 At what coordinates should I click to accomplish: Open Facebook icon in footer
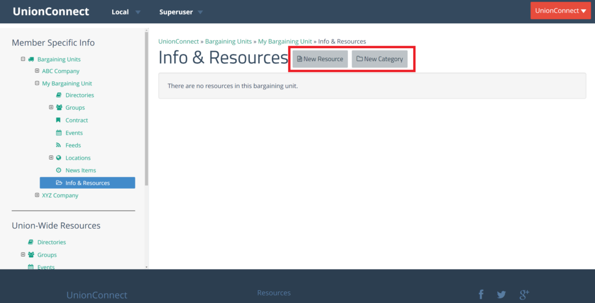[x=481, y=295]
